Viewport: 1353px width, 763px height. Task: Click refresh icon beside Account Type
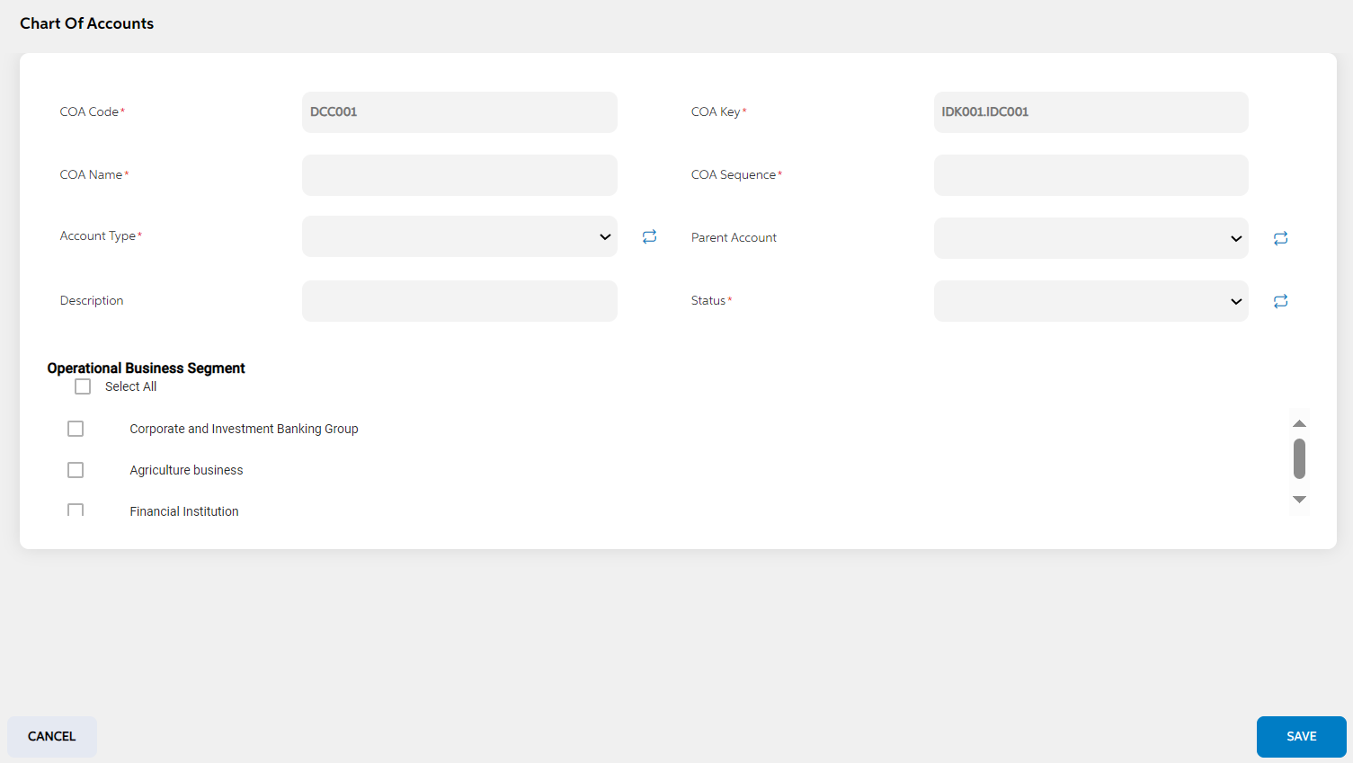point(649,236)
